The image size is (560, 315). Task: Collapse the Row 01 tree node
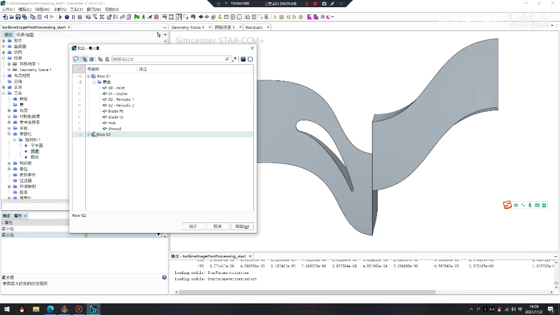click(89, 76)
